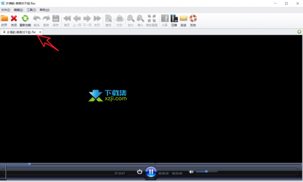This screenshot has height=182, width=303.
Task: Open the 编辑(E) menu
Action: (x=18, y=10)
